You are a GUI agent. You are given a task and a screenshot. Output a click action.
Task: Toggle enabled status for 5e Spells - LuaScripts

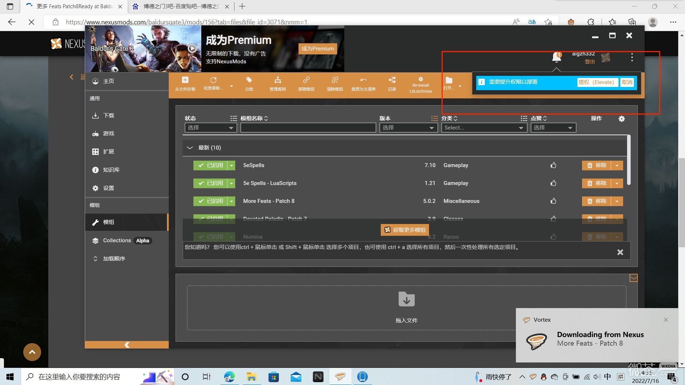point(211,183)
